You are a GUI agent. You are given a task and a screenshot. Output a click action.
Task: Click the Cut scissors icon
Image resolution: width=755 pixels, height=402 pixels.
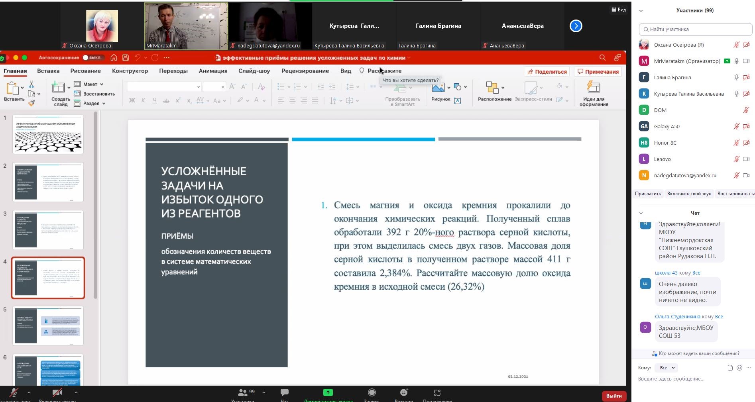click(31, 84)
